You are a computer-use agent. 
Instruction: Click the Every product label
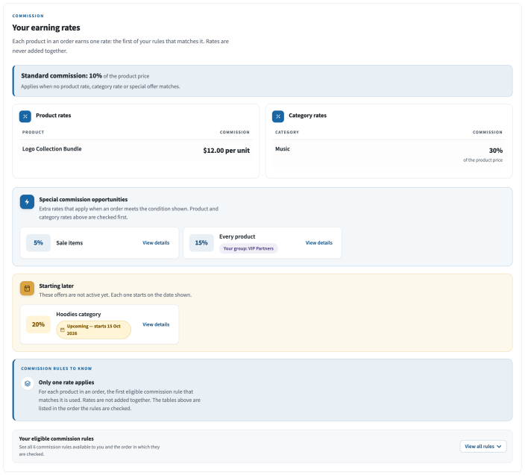pyautogui.click(x=237, y=236)
